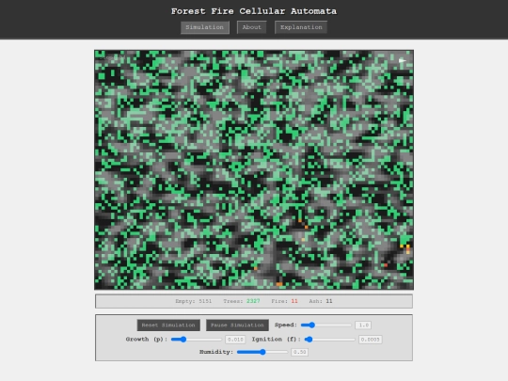Click the Pause Simulation button

click(237, 325)
